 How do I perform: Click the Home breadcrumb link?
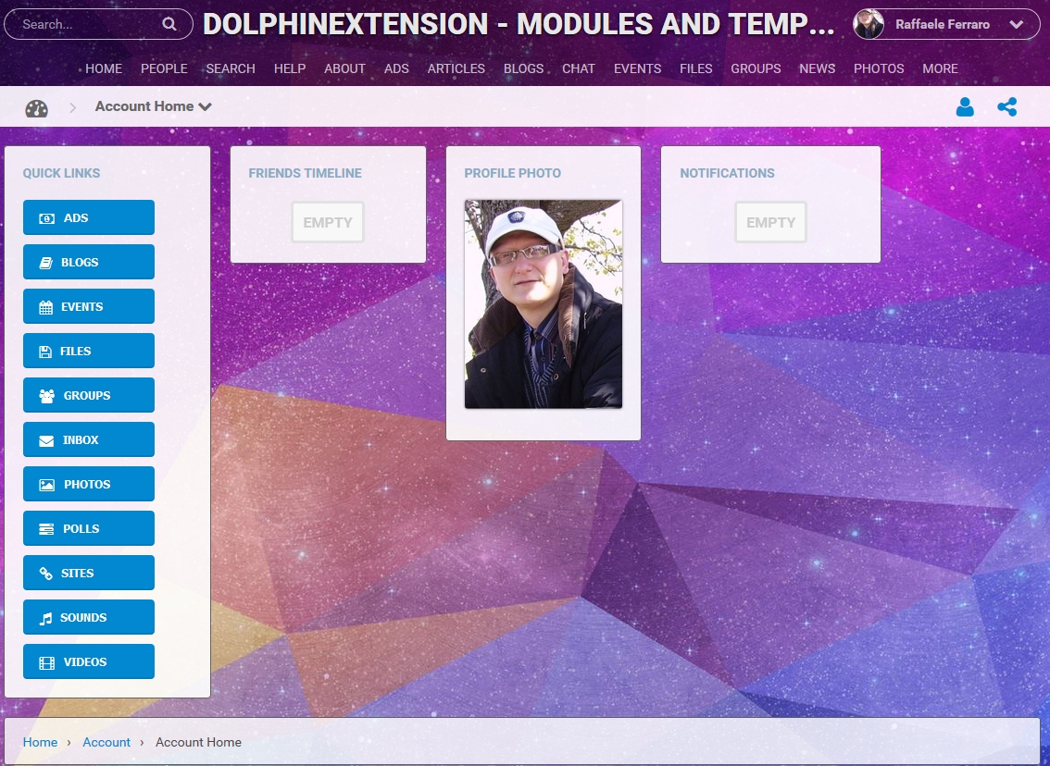(40, 742)
